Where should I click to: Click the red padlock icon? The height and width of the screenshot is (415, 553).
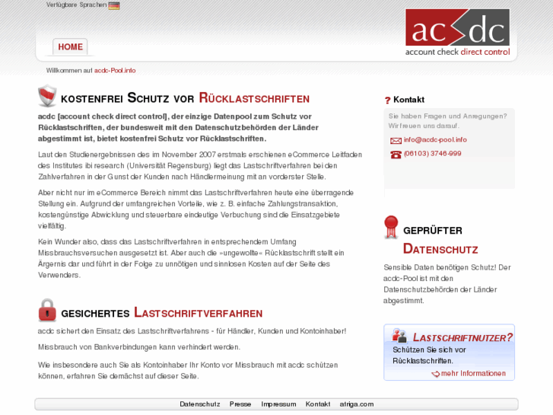tap(47, 310)
